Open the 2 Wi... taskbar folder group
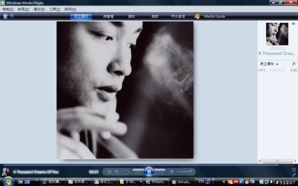 (x=130, y=182)
